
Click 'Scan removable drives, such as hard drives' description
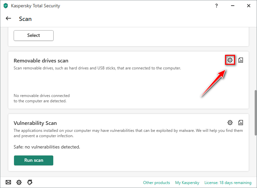pos(97,68)
